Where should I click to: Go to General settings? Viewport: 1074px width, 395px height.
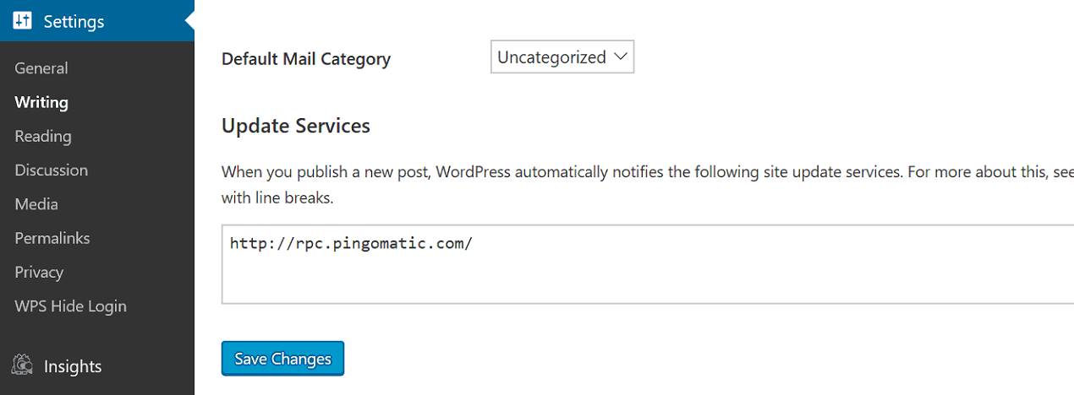pos(41,68)
